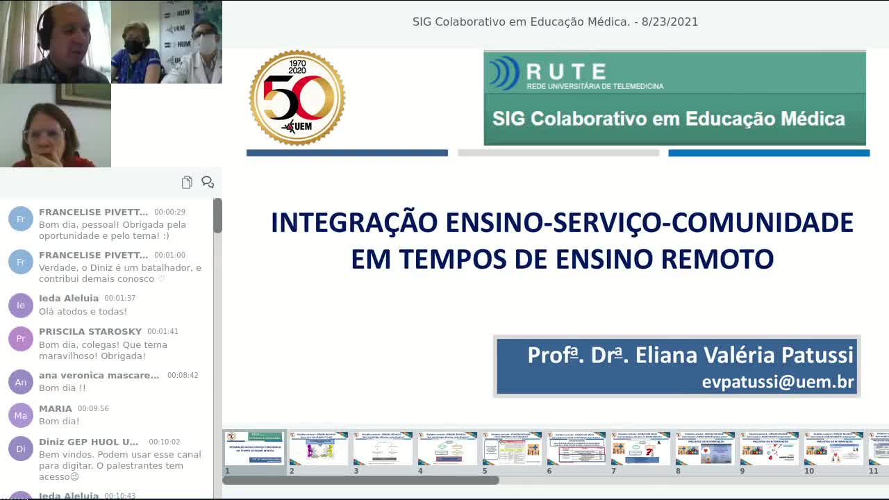Jump to chat timestamp 00:08:42
The image size is (889, 500).
point(183,376)
